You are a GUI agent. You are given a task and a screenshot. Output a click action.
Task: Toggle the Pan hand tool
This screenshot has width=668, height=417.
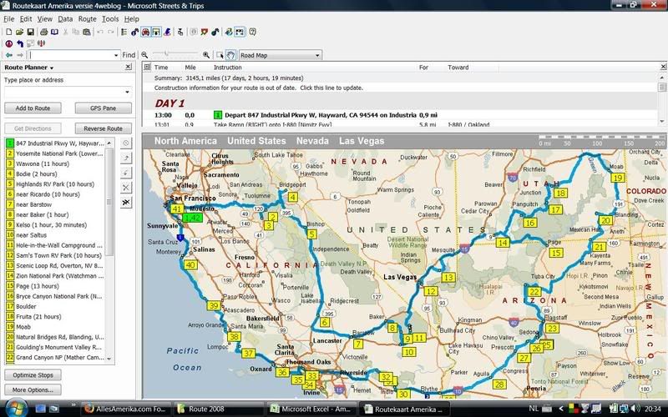pos(230,55)
